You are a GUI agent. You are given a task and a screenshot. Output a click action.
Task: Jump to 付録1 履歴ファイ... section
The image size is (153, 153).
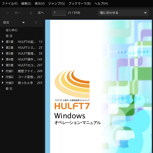click(21, 71)
